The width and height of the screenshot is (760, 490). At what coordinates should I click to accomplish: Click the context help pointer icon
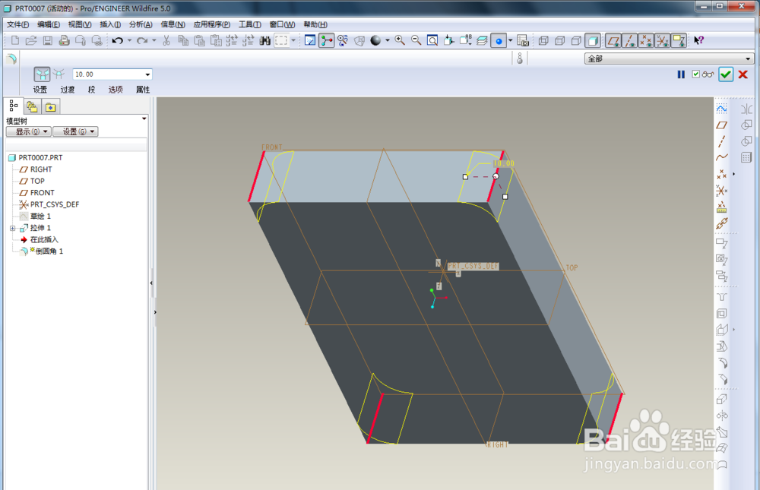pos(698,41)
